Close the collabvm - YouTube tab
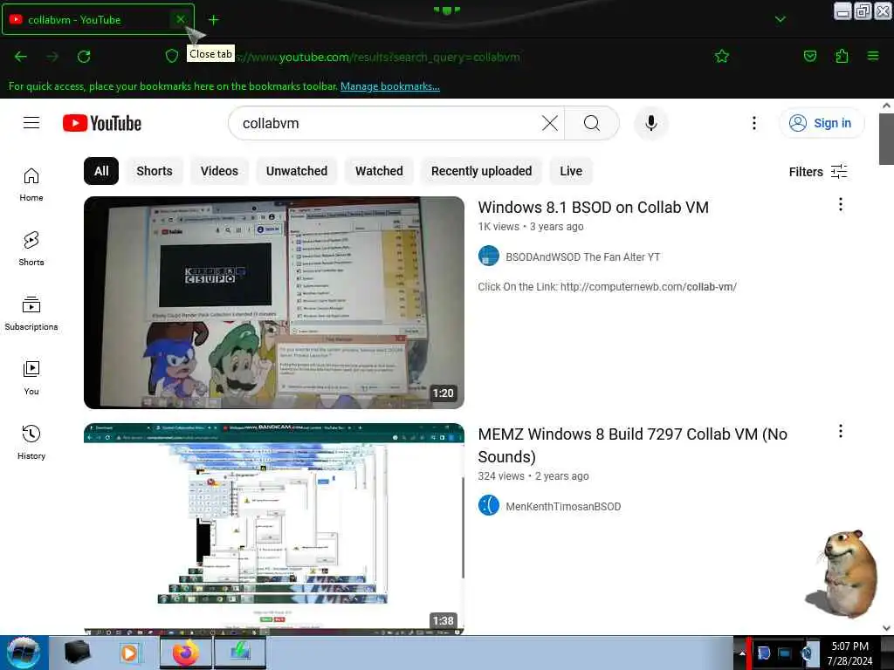 tap(180, 19)
